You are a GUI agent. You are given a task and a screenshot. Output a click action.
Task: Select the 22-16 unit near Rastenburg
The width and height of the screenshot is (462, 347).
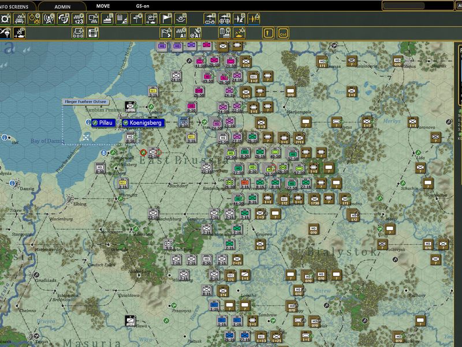coord(207,168)
